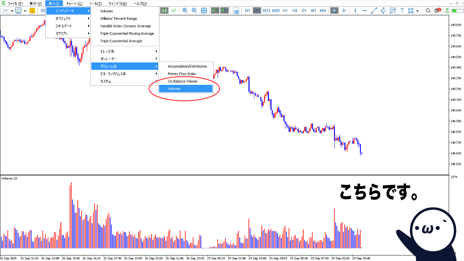Image resolution: width=464 pixels, height=261 pixels.
Task: Select the trendline drawing tool
Action: point(374,11)
